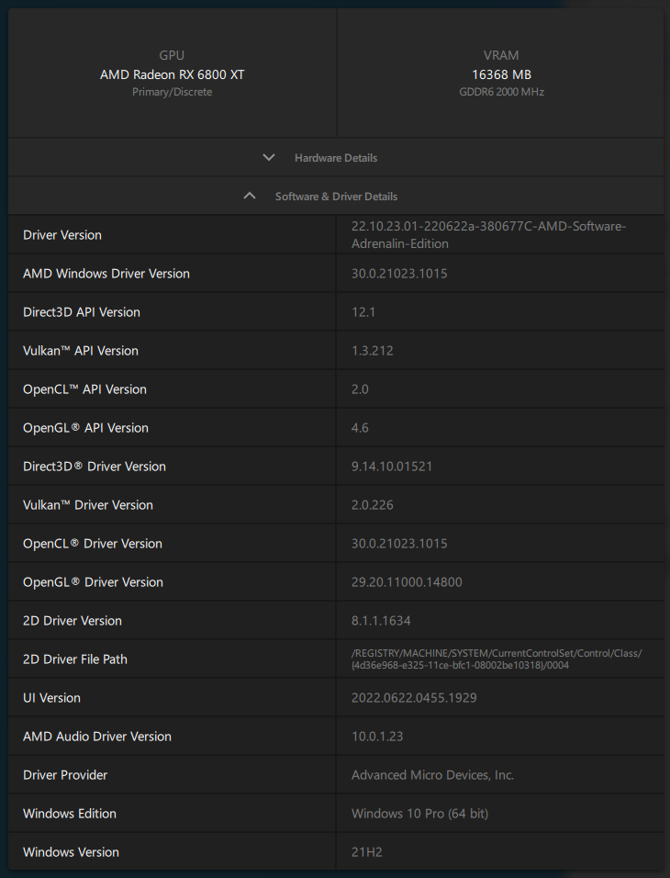Click Windows Edition label
Screen dimensions: 670x878
click(x=70, y=815)
